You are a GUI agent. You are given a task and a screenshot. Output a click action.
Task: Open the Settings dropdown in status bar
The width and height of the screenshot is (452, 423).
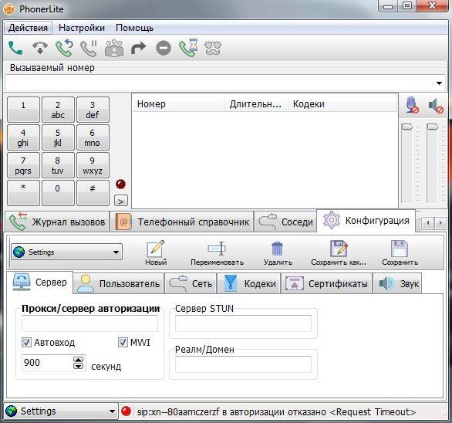(x=60, y=411)
